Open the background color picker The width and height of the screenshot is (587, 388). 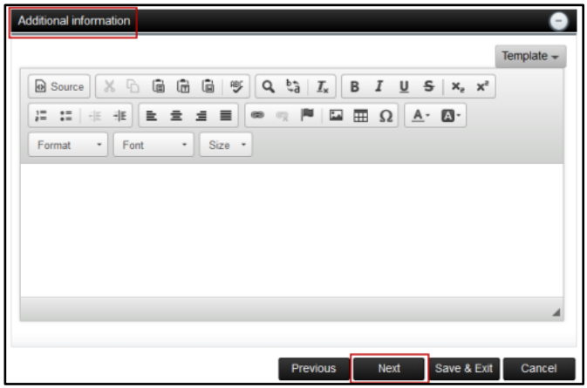(x=450, y=116)
